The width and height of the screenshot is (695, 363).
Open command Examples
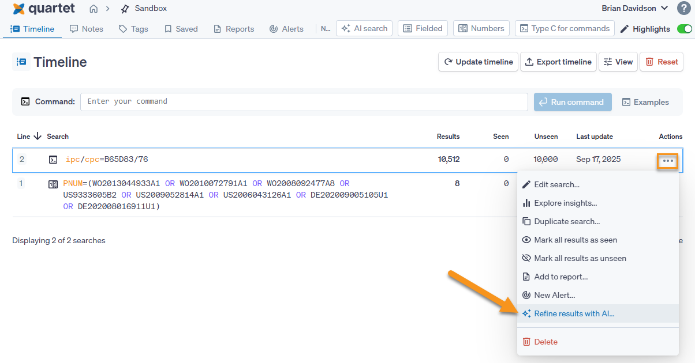(645, 102)
